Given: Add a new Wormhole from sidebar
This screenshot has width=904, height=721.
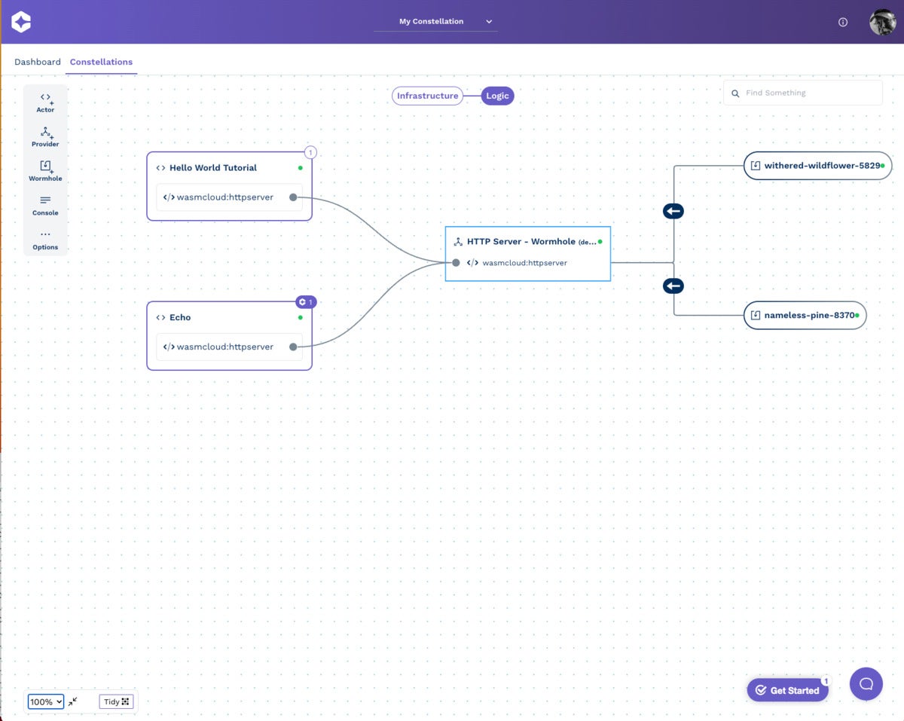Looking at the screenshot, I should [45, 171].
